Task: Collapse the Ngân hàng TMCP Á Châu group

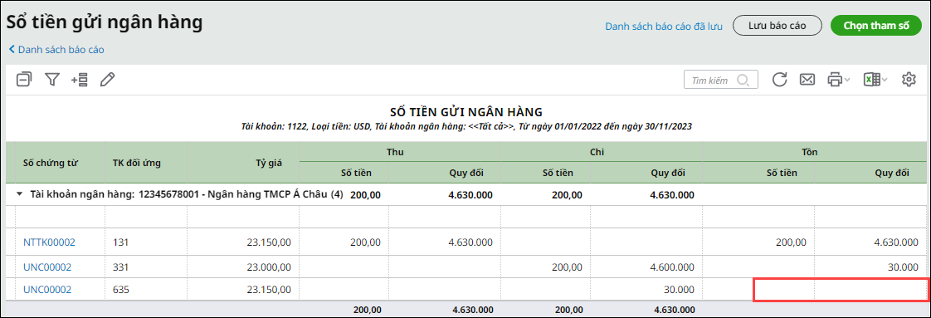Action: coord(20,194)
